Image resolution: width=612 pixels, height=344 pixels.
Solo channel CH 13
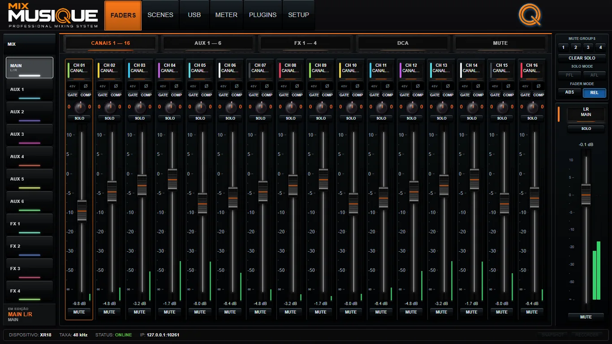442,118
